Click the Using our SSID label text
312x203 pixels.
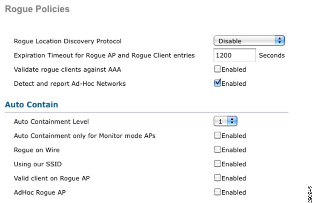[x=38, y=164]
